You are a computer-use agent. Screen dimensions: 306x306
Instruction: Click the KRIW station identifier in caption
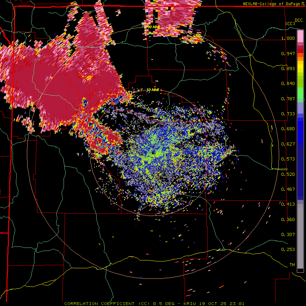[190, 304]
